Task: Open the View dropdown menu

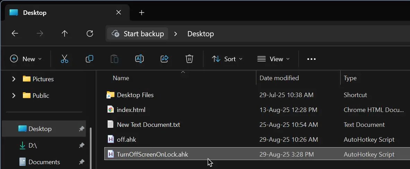Action: pos(273,59)
